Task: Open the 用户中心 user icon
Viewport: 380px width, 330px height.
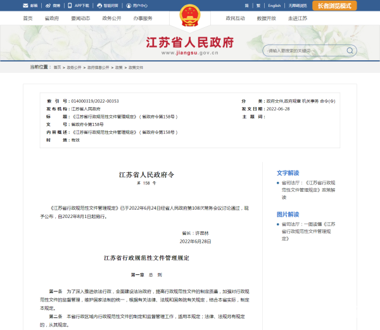Action: [129, 6]
